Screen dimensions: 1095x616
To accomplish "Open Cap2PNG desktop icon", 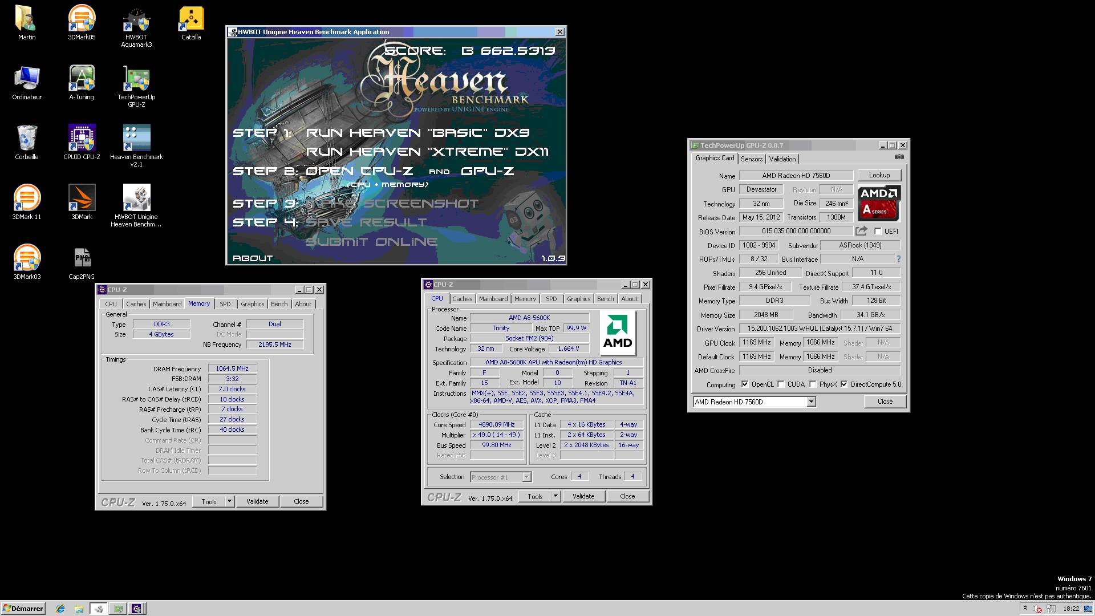I will pyautogui.click(x=82, y=262).
